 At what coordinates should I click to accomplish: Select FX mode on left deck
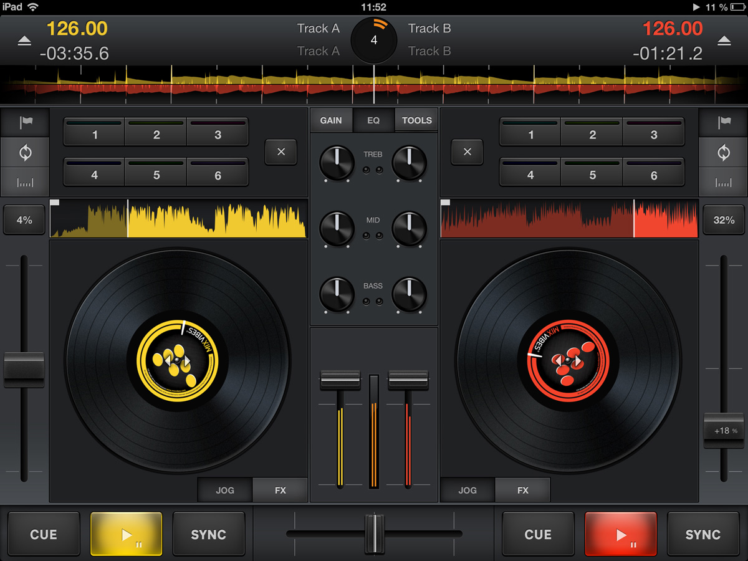coord(280,490)
